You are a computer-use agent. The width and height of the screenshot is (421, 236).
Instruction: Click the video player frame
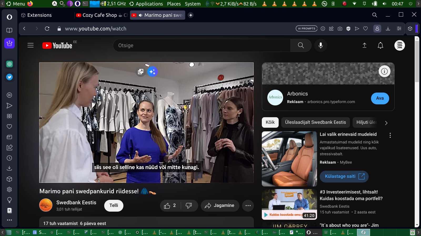(x=146, y=122)
